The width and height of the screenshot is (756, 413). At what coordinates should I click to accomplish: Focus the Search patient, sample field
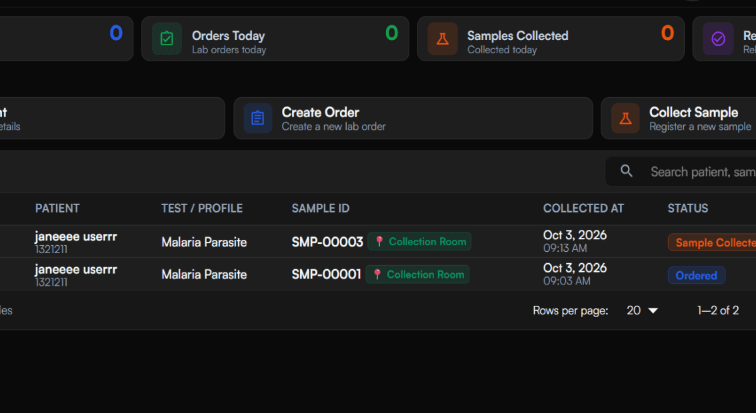tap(680, 172)
